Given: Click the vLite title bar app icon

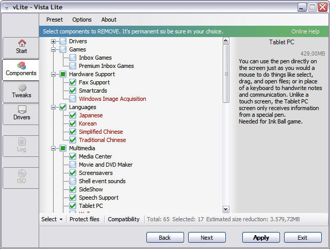Looking at the screenshot, I should click(x=6, y=7).
